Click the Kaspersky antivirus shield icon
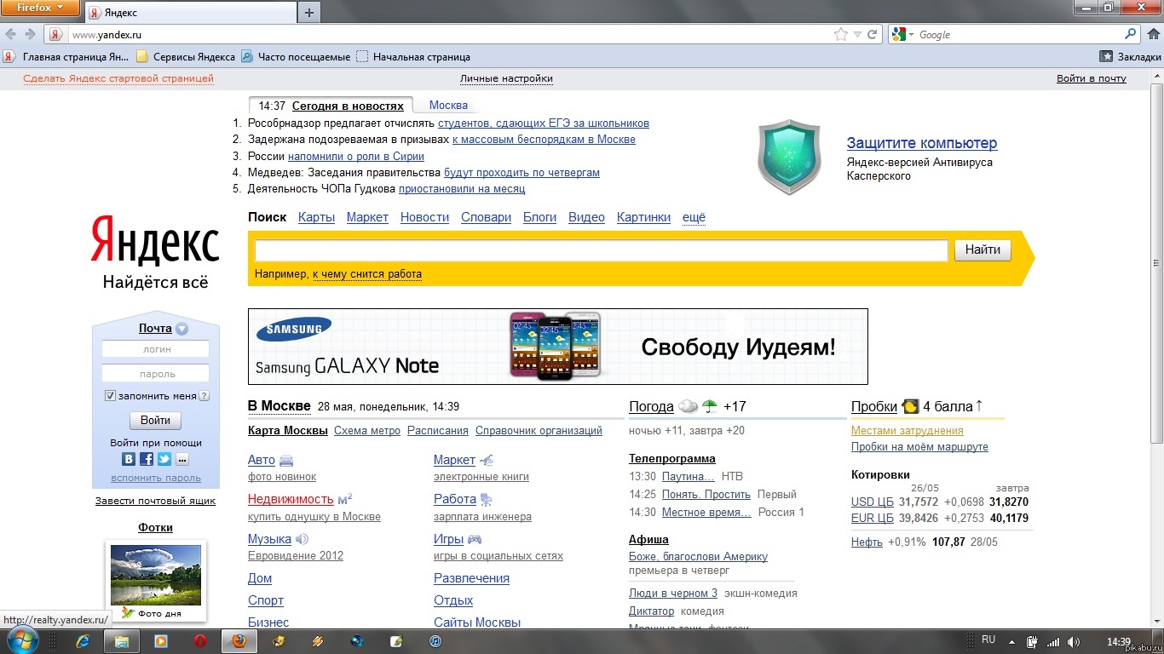The image size is (1164, 654). coord(789,158)
